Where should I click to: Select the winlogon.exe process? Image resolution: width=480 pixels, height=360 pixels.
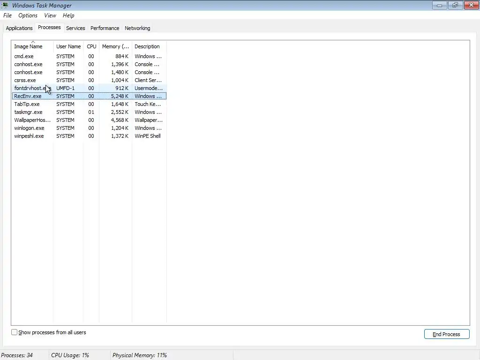tap(89, 128)
